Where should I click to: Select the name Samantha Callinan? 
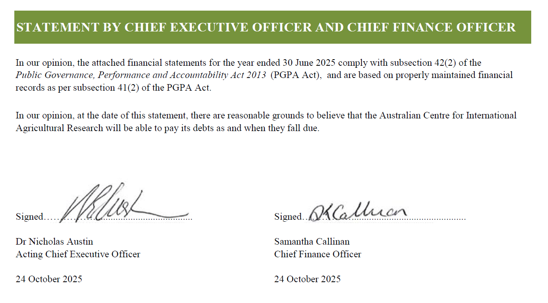[x=312, y=242]
